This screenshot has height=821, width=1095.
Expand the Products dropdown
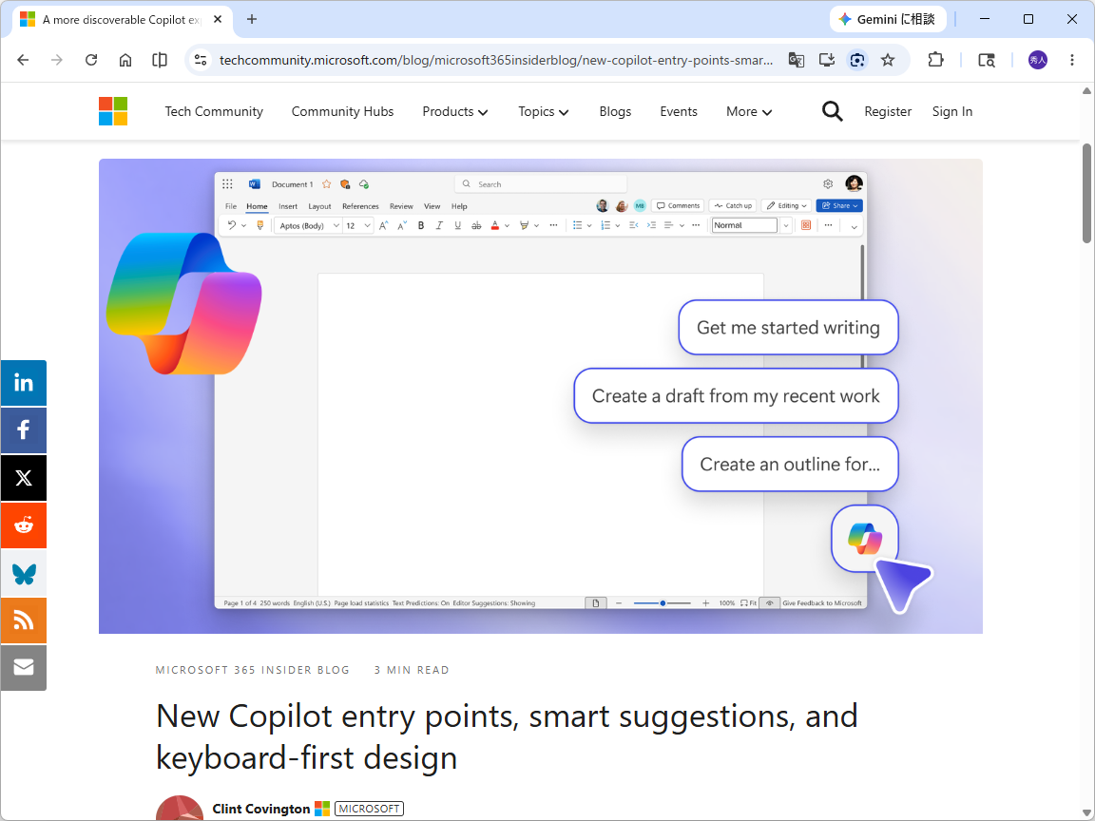click(454, 112)
